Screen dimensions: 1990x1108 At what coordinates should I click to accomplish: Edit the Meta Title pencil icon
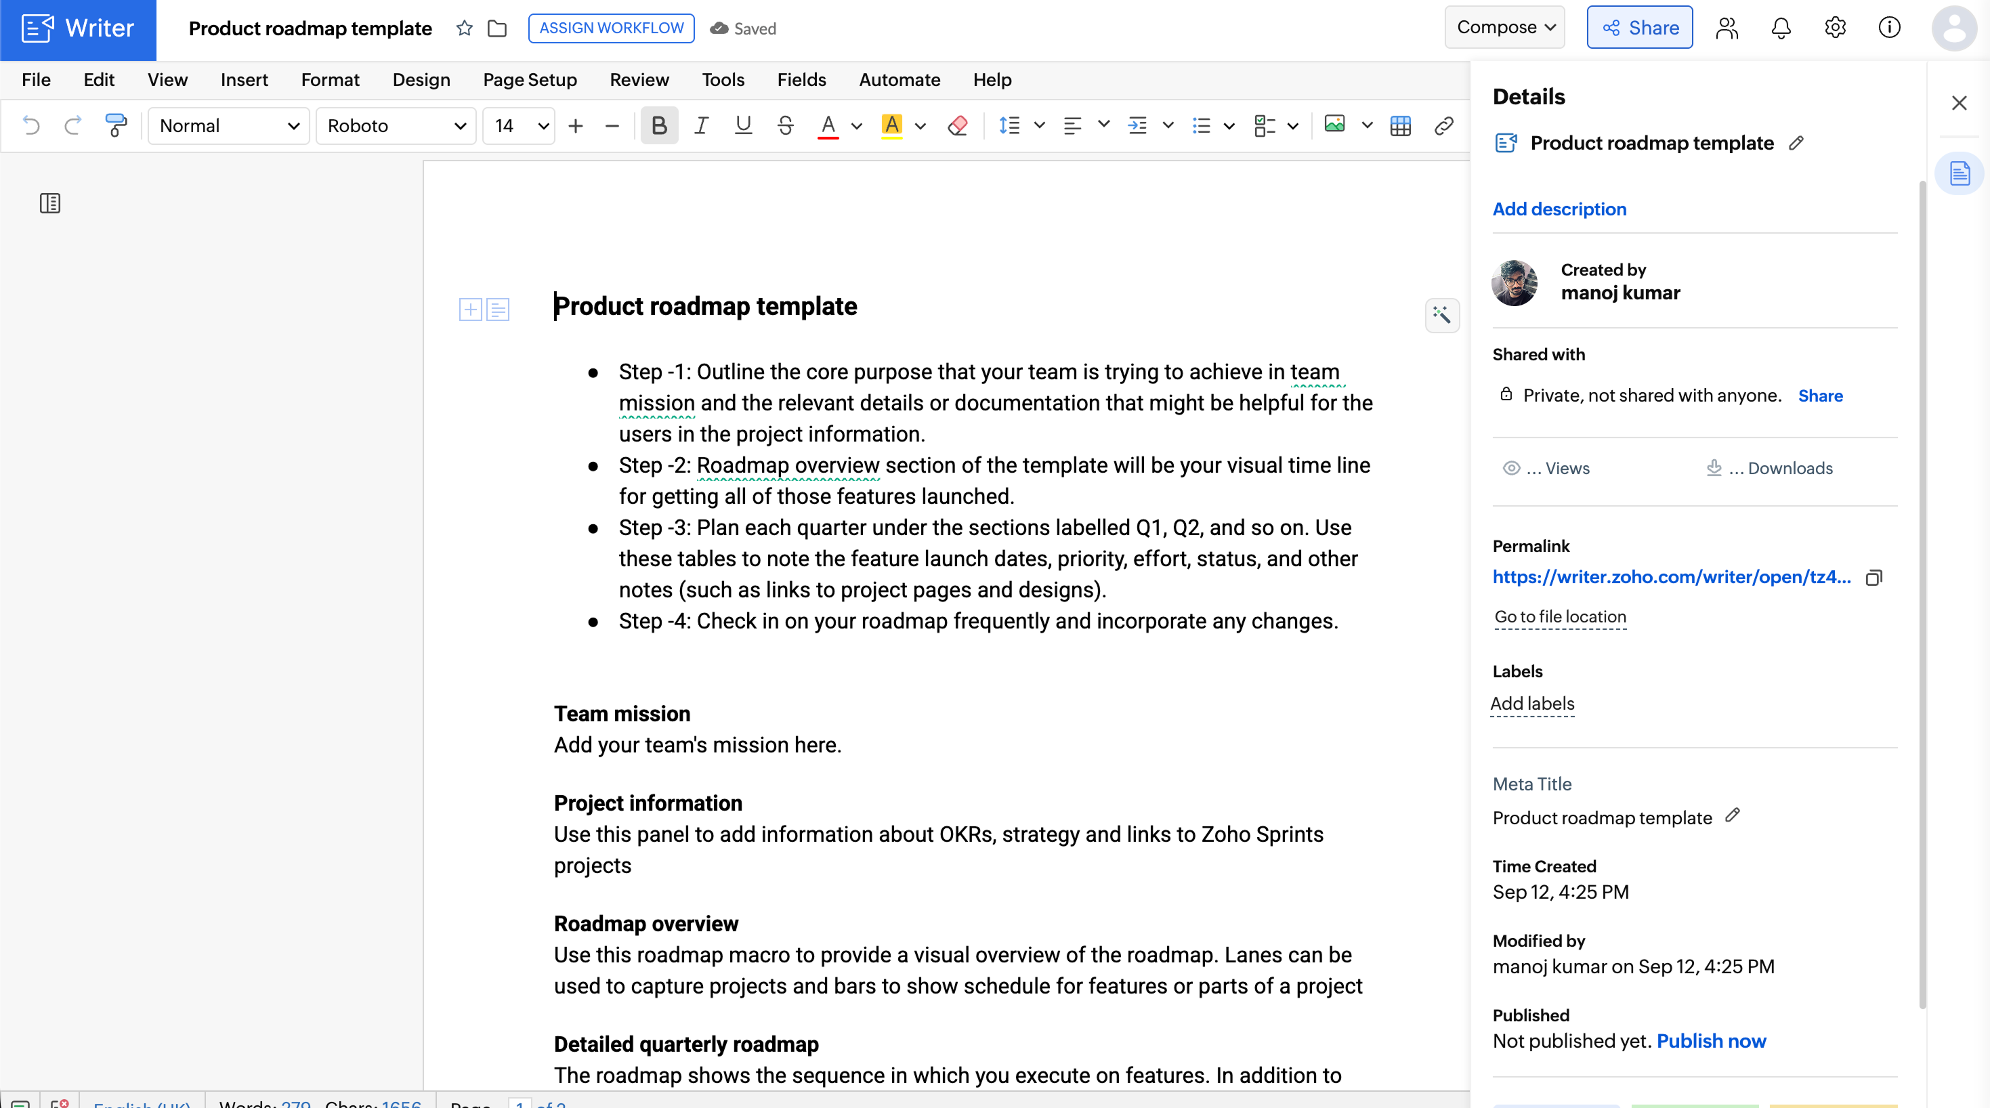[x=1733, y=815]
